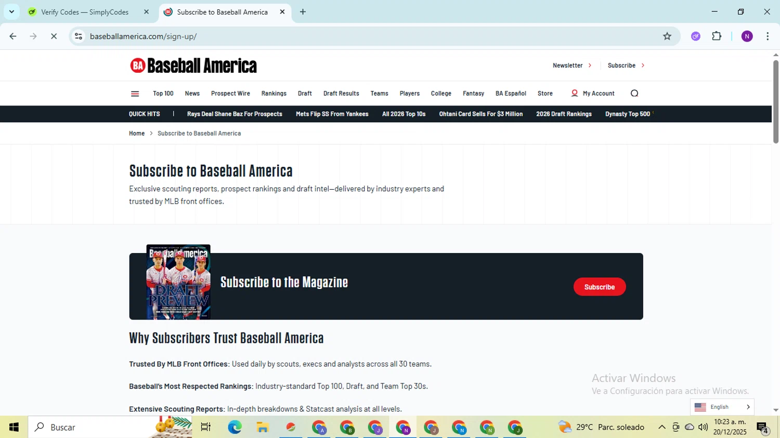The width and height of the screenshot is (780, 438).
Task: Expand the English language selector
Action: (x=722, y=407)
